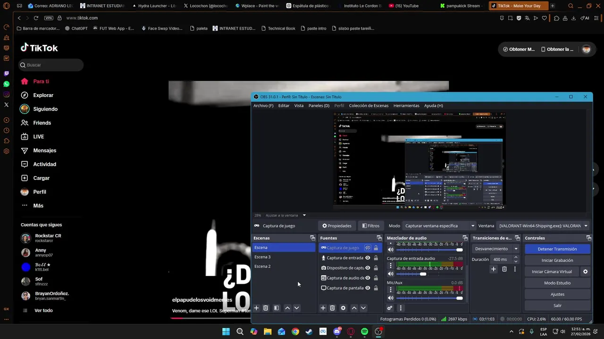604x339 pixels.
Task: Open the Desvanecimiento transition dropdown
Action: point(496,249)
